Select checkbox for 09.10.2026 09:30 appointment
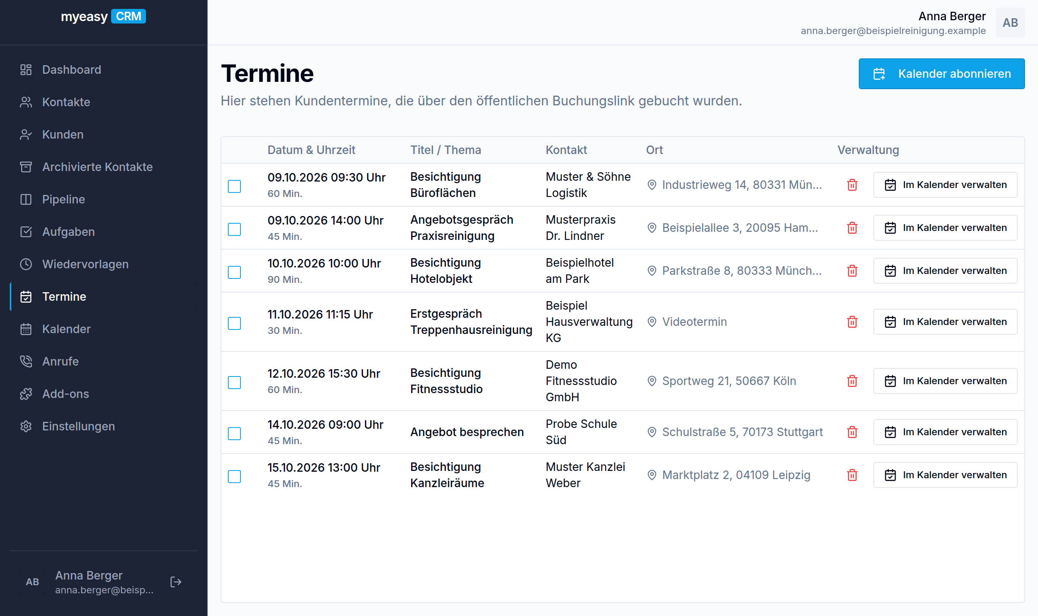The height and width of the screenshot is (616, 1038). (x=234, y=186)
